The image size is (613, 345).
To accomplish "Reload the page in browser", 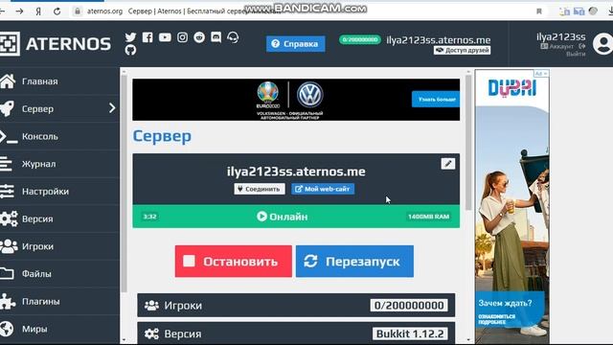I will [x=57, y=11].
